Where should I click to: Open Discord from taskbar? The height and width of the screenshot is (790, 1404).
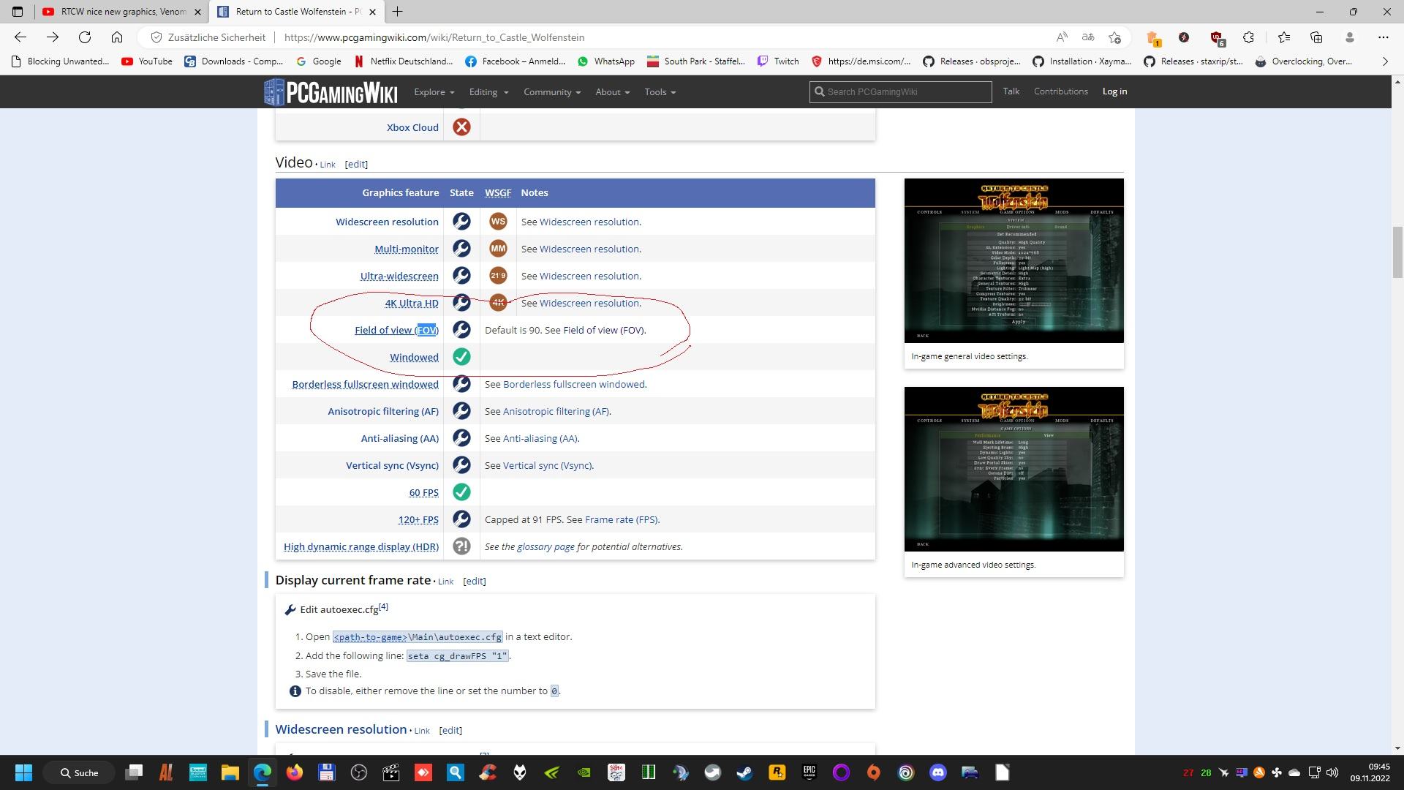coord(938,772)
